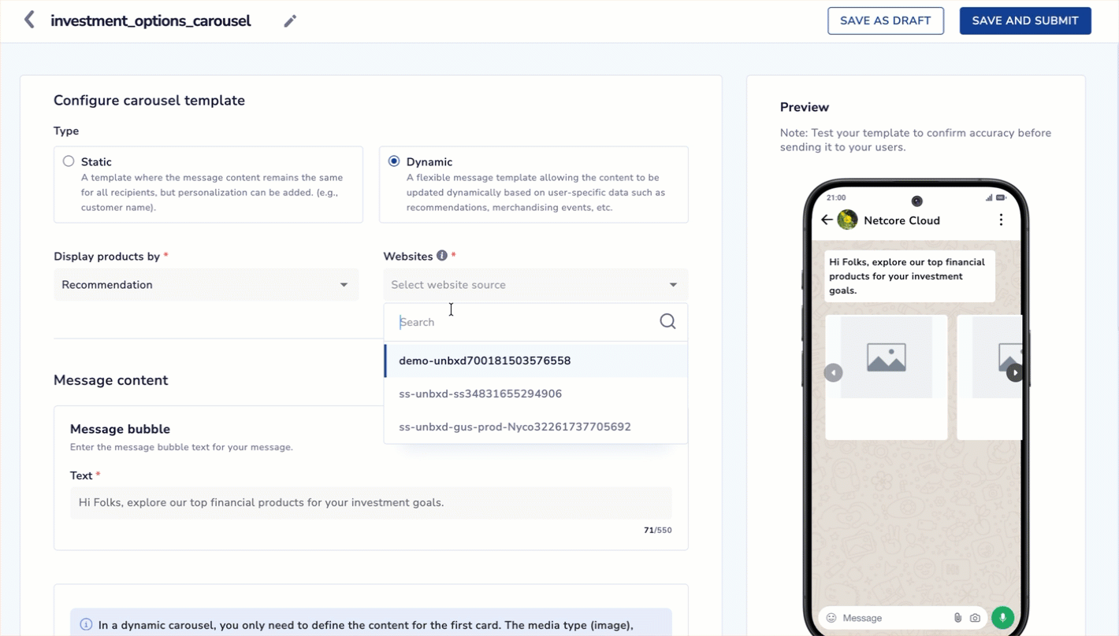Click the pencil icon to rename investment_options_carousel
The width and height of the screenshot is (1119, 636).
[289, 20]
